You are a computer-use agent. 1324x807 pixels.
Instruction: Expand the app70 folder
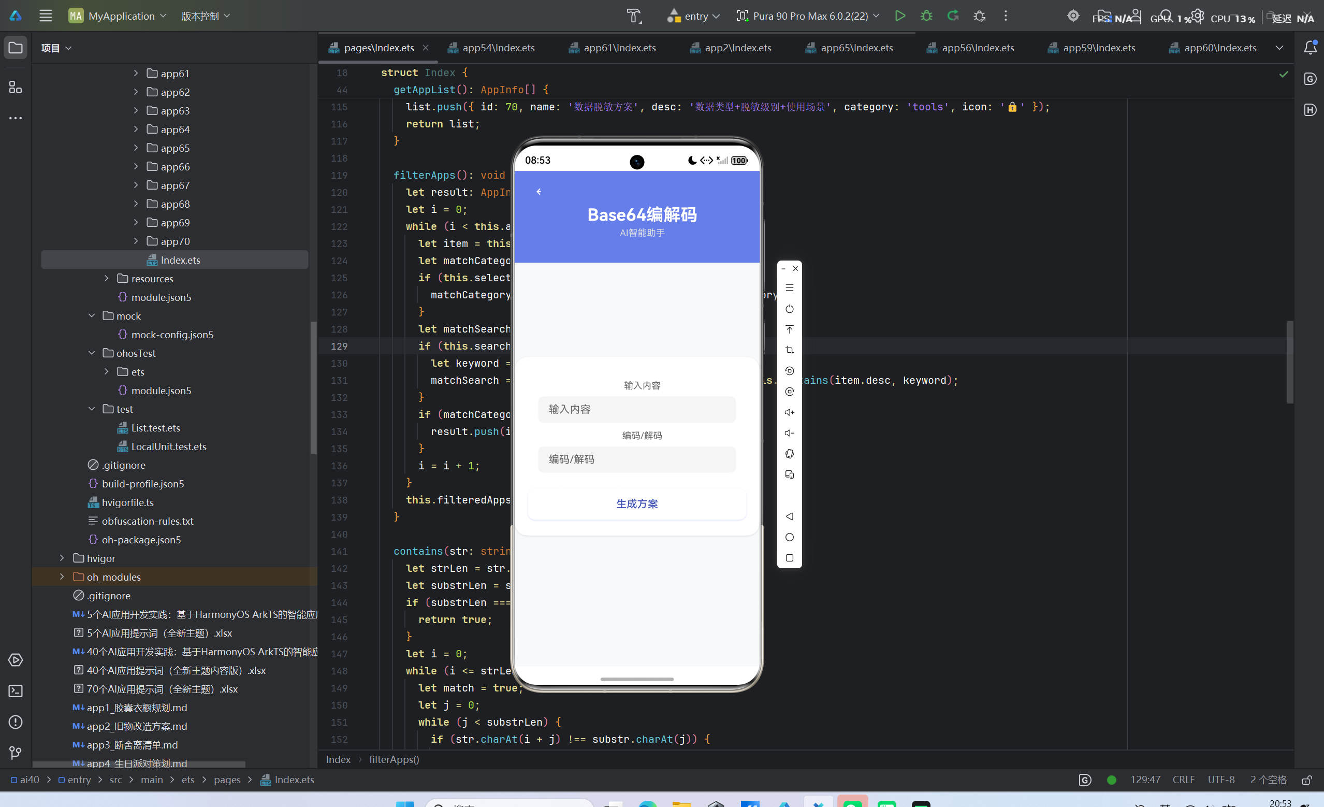(136, 241)
